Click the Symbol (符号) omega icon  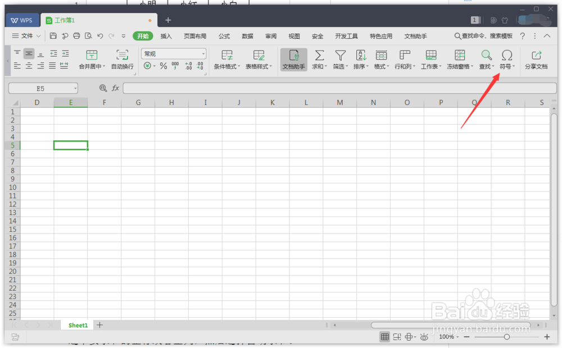pos(507,56)
